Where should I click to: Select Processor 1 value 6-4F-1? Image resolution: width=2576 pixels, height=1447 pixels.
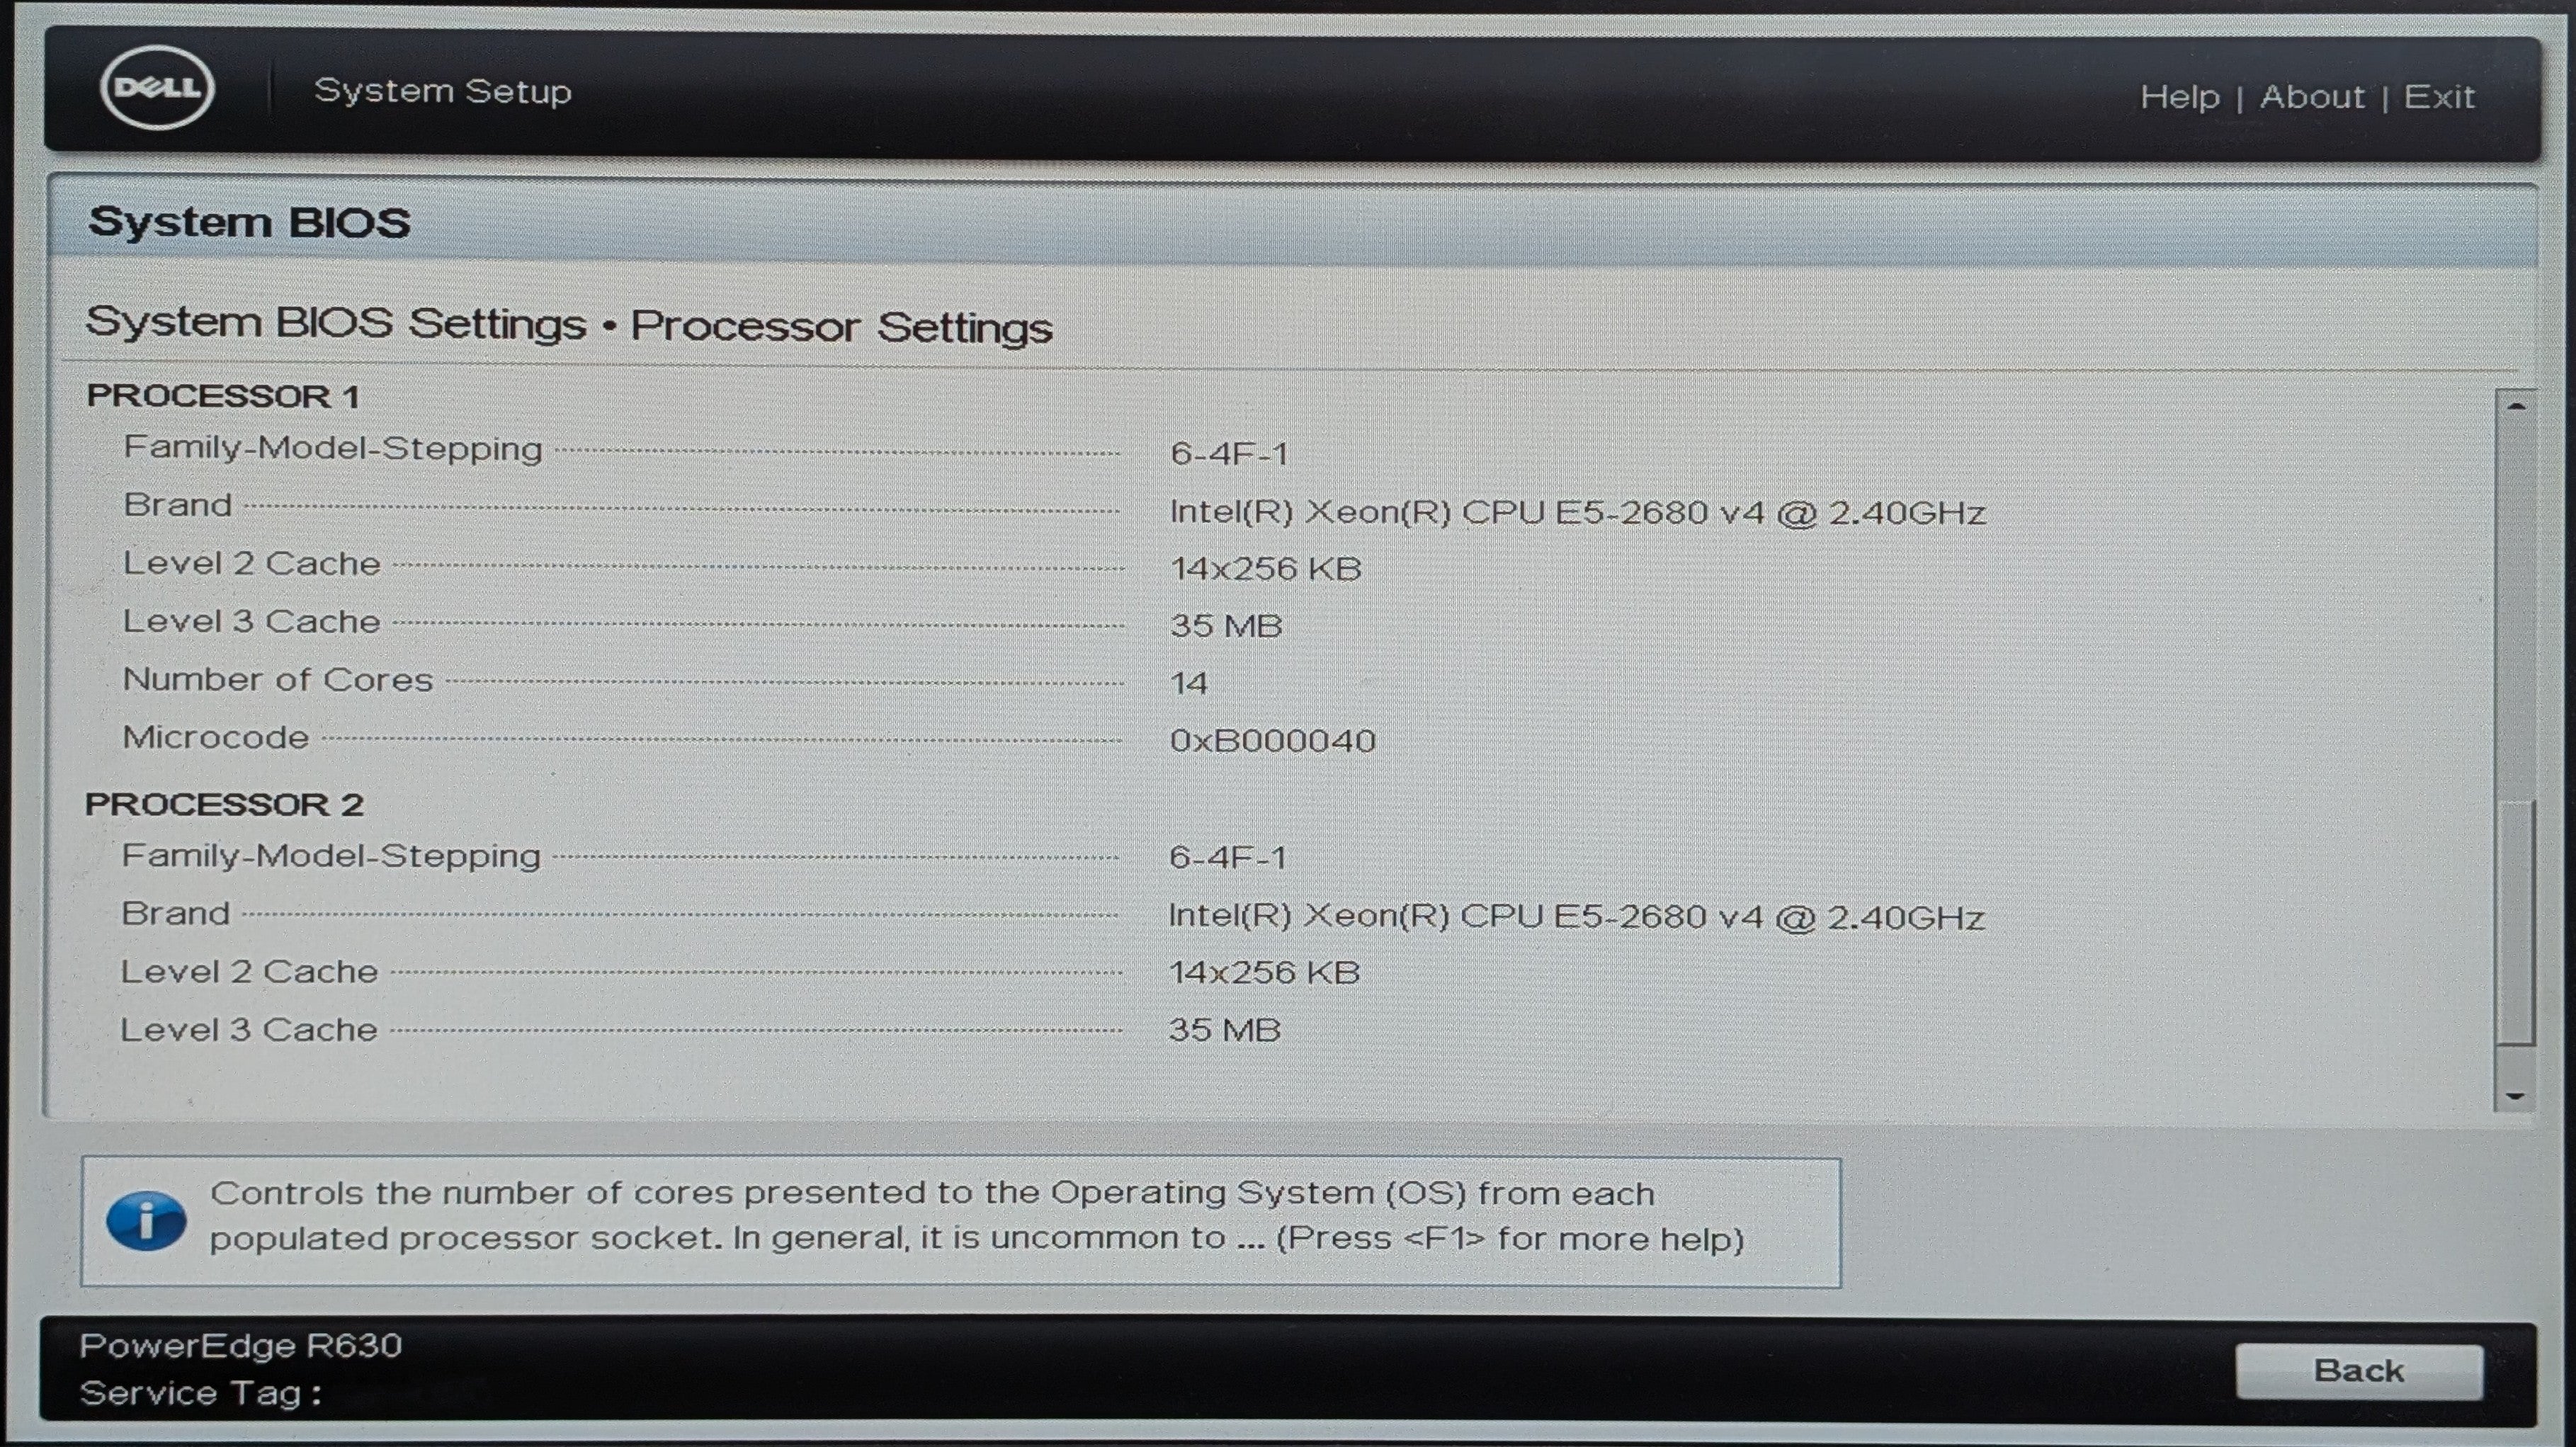pos(1229,453)
